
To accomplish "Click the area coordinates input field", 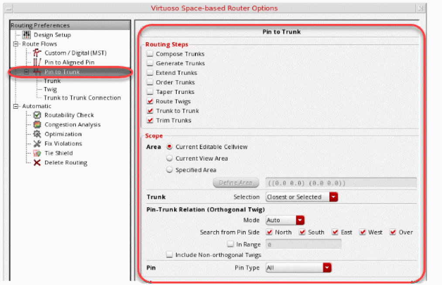I will [x=341, y=183].
